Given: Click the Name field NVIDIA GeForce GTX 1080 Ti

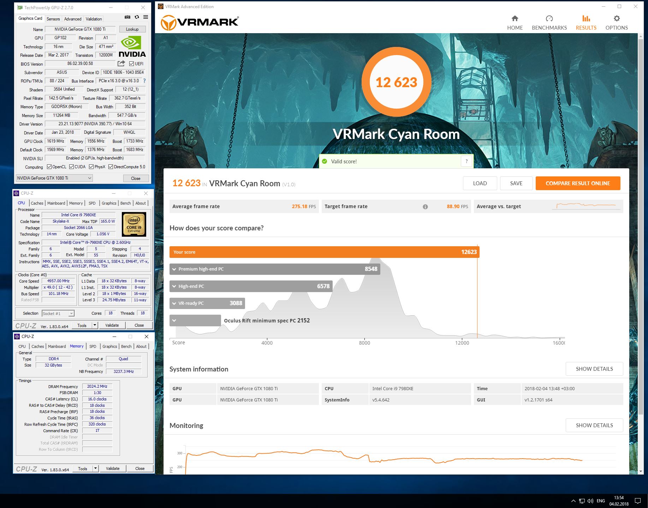Looking at the screenshot, I should 80,29.
